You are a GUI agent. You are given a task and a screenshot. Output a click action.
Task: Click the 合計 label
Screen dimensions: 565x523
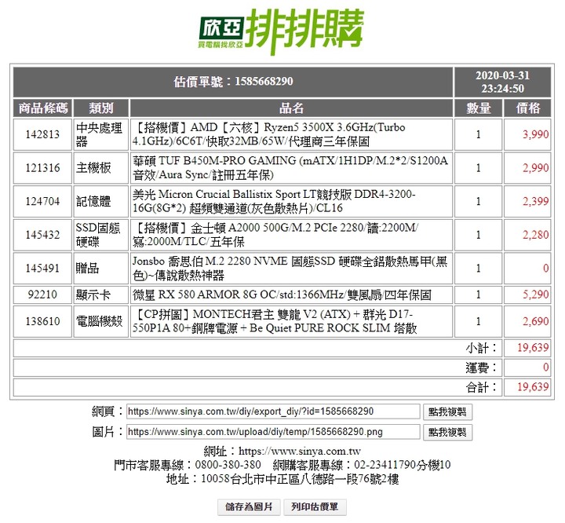coord(481,387)
